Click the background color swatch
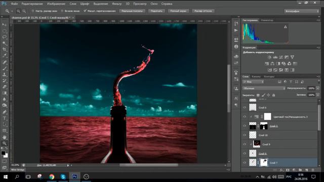Image resolution: width=324 pixels, height=182 pixels. point(6,156)
